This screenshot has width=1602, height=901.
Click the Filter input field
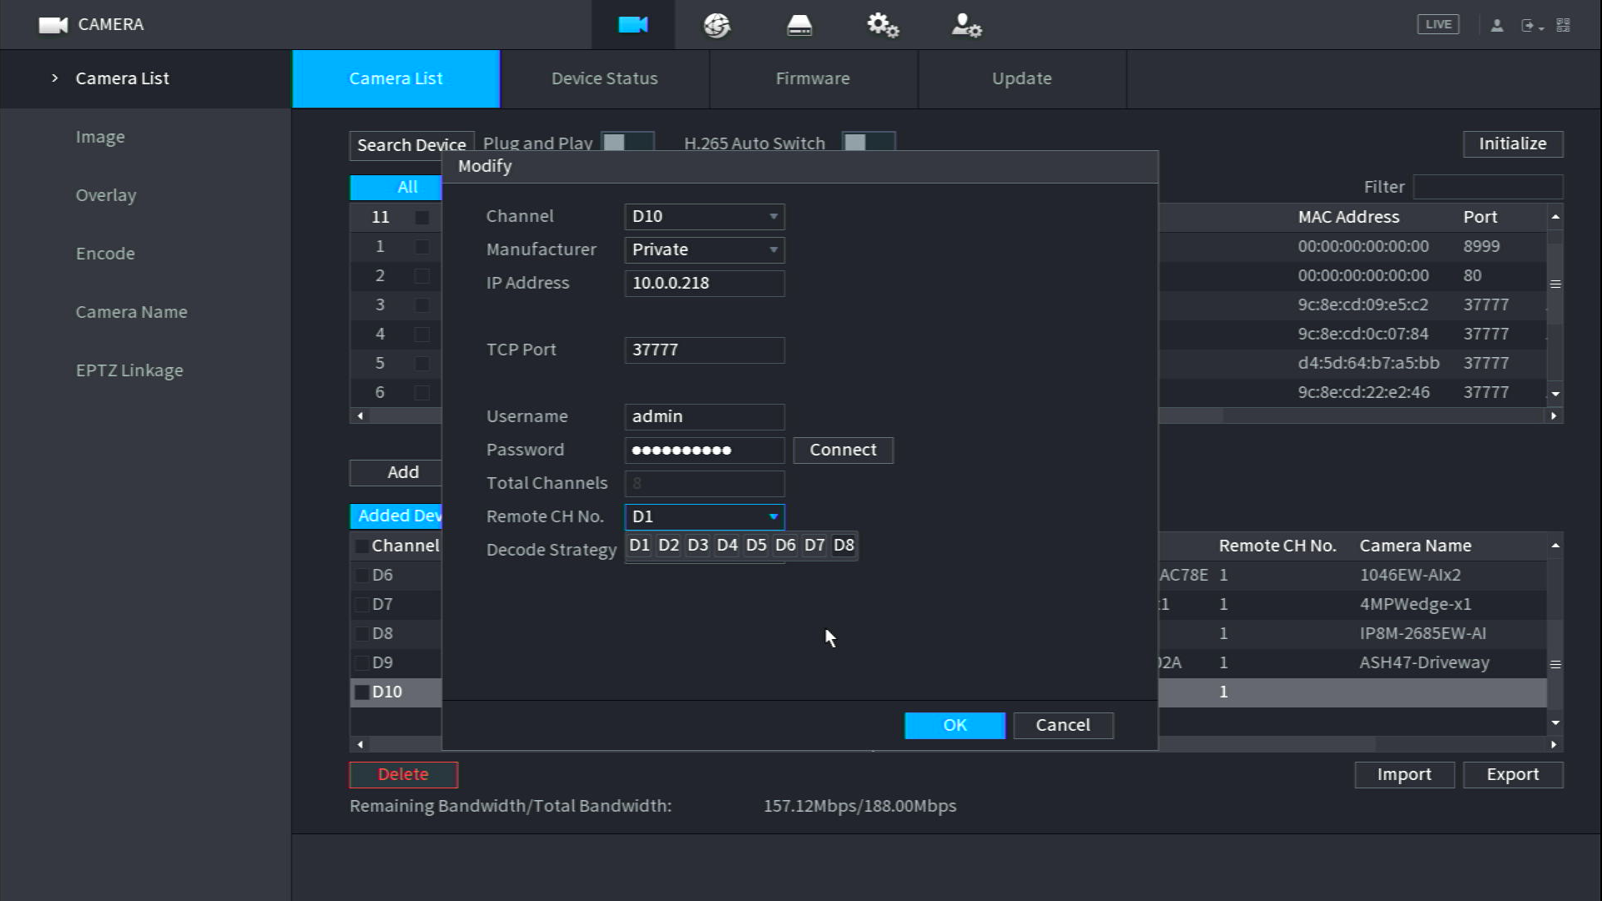[1488, 187]
